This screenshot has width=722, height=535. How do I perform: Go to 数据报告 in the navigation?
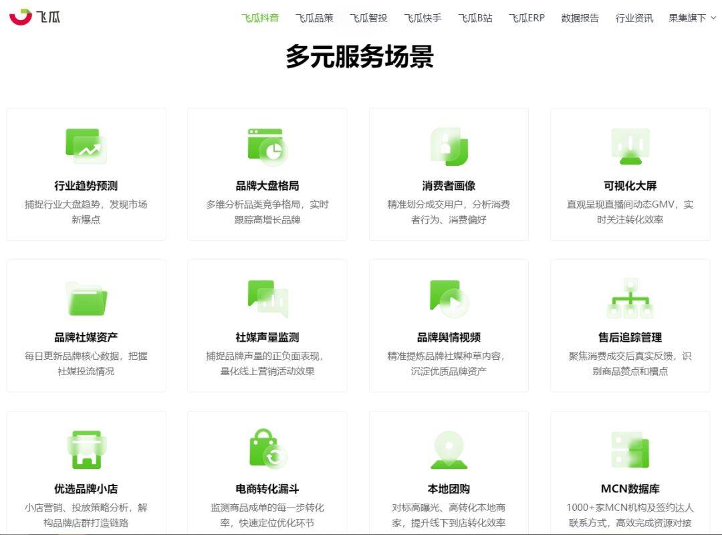coord(580,18)
